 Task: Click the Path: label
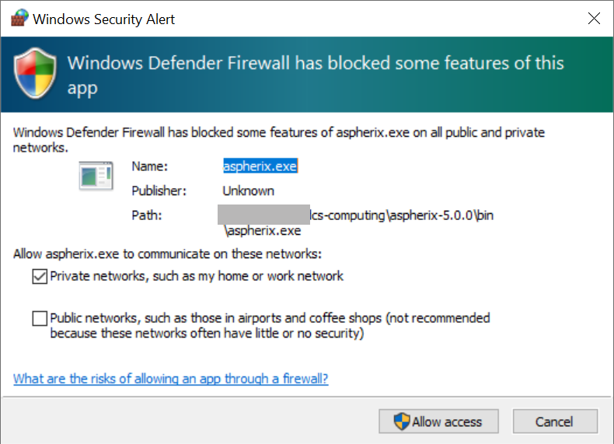147,215
